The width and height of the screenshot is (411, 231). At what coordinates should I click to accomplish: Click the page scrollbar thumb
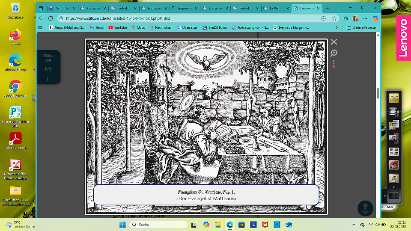tap(378, 93)
